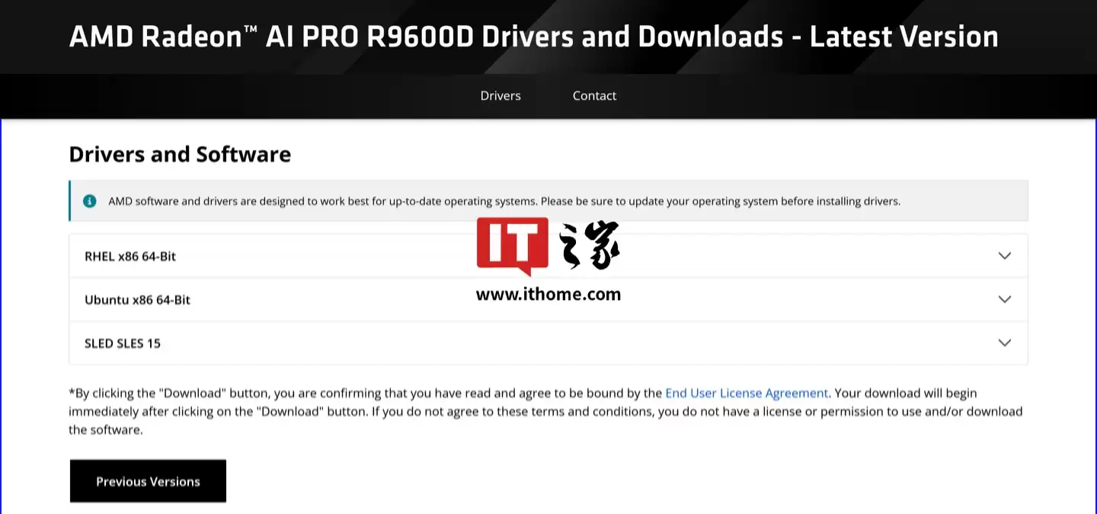Viewport: 1097px width, 514px height.
Task: Click the chevron icon on RHEL row
Action: coord(1004,256)
